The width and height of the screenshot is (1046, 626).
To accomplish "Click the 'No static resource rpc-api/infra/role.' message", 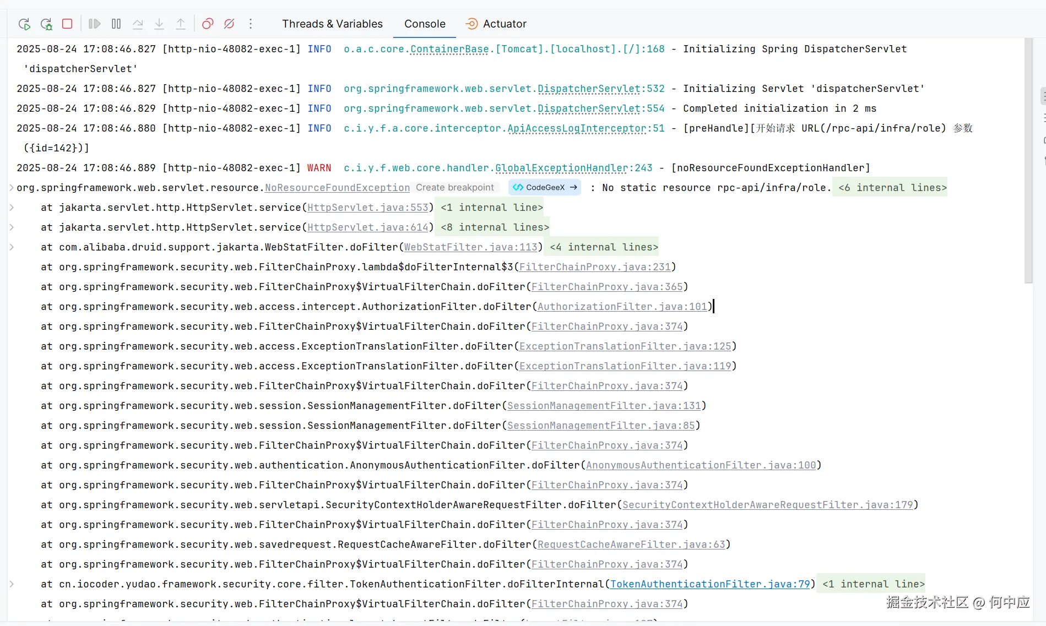I will tap(717, 188).
